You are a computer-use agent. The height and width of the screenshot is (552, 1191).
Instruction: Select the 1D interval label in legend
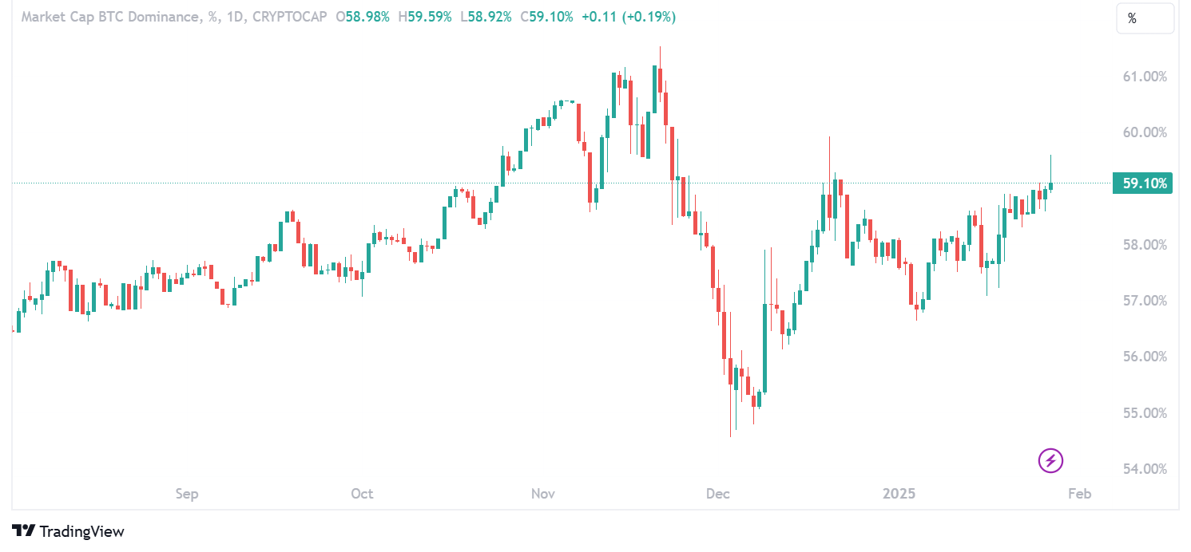pos(235,17)
